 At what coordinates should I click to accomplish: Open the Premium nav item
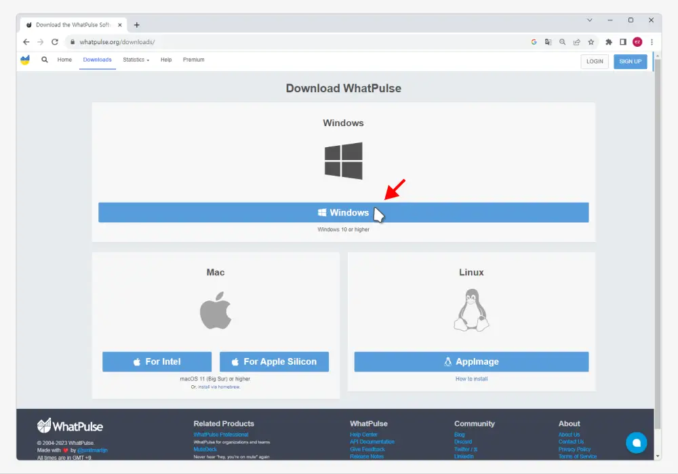(x=193, y=60)
